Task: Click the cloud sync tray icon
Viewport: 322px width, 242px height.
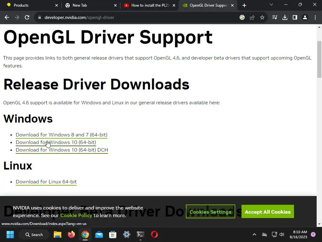Action: coord(264,234)
